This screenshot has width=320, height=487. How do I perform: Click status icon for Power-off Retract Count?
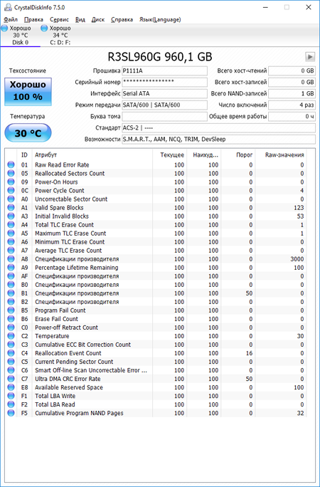11,328
